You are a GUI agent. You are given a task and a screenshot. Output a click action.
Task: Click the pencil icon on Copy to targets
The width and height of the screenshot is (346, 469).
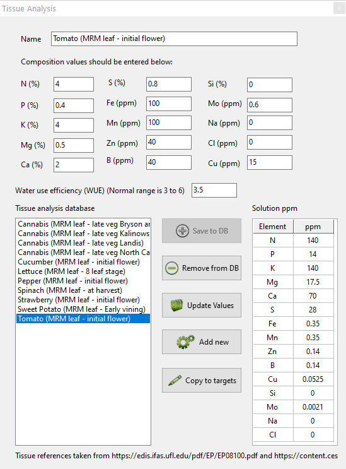coord(175,380)
